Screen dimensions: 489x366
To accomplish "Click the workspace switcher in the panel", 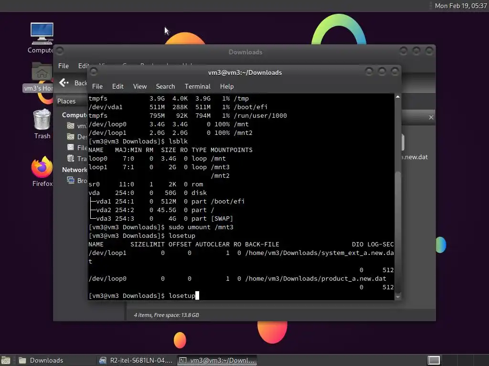I will coord(434,360).
